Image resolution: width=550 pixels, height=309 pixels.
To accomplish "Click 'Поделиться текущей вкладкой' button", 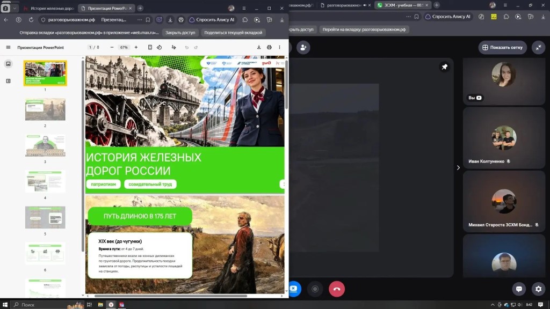I will click(x=233, y=33).
